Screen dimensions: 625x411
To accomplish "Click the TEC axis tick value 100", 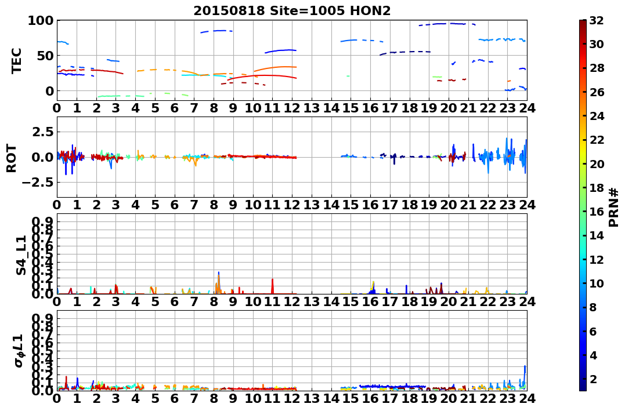I will click(x=40, y=21).
